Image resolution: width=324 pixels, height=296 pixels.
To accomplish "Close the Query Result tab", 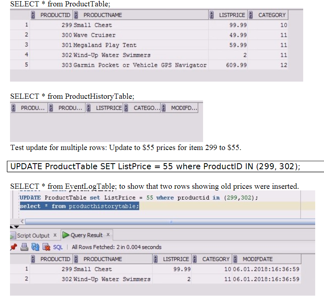I will pyautogui.click(x=108, y=235).
